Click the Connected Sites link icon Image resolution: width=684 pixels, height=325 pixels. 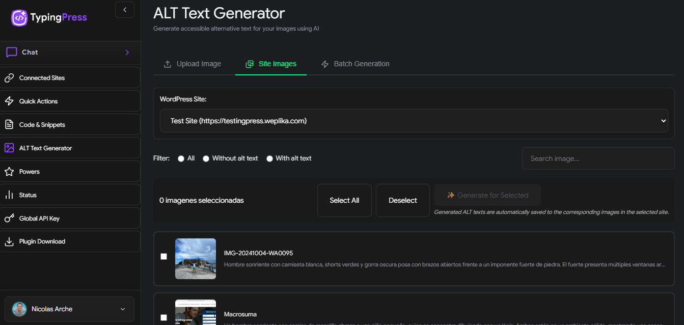[x=9, y=78]
